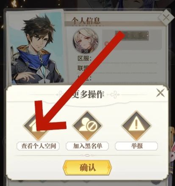This screenshot has width=175, height=186.
Task: Close the 个人信息 panel
Action: click(166, 18)
